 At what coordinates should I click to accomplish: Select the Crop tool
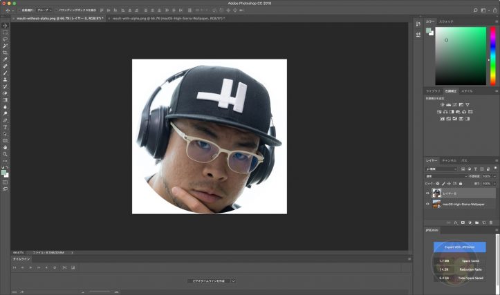(6, 53)
